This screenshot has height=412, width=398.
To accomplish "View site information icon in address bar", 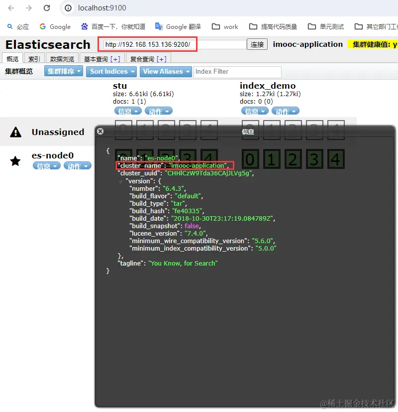I will 68,8.
